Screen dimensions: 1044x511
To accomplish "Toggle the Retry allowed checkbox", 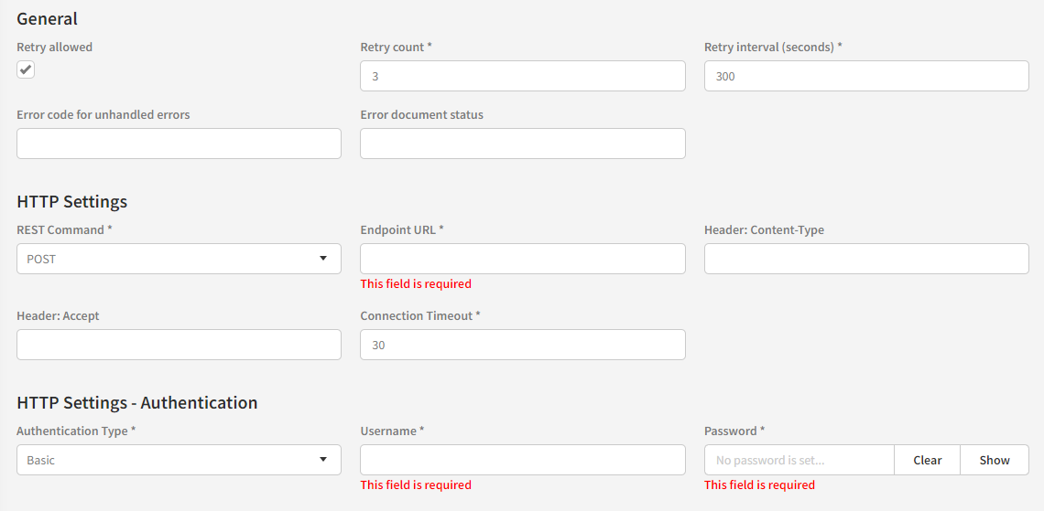I will (26, 69).
